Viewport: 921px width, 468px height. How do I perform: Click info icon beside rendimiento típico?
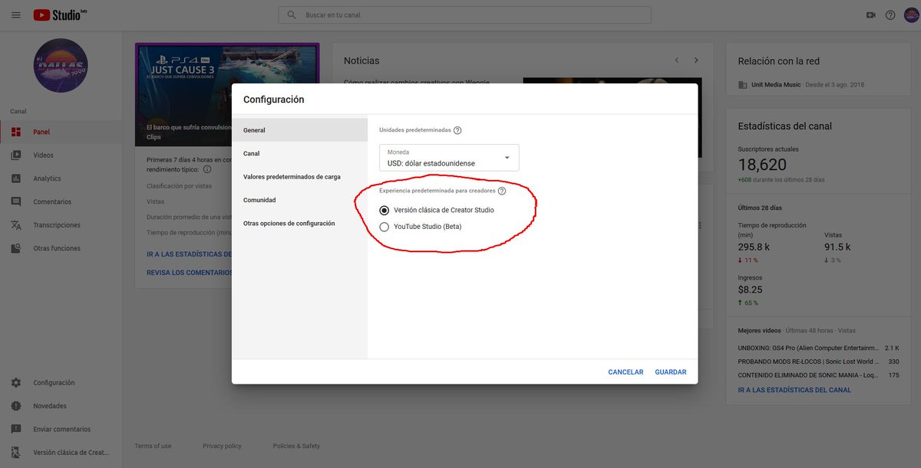tap(207, 169)
